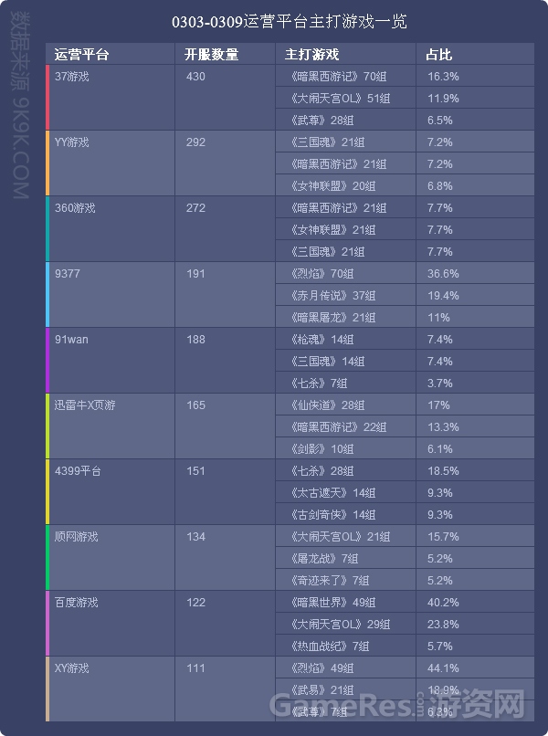Click the GameRes游资网 watermark logo
The height and width of the screenshot is (736, 548).
coord(397,704)
